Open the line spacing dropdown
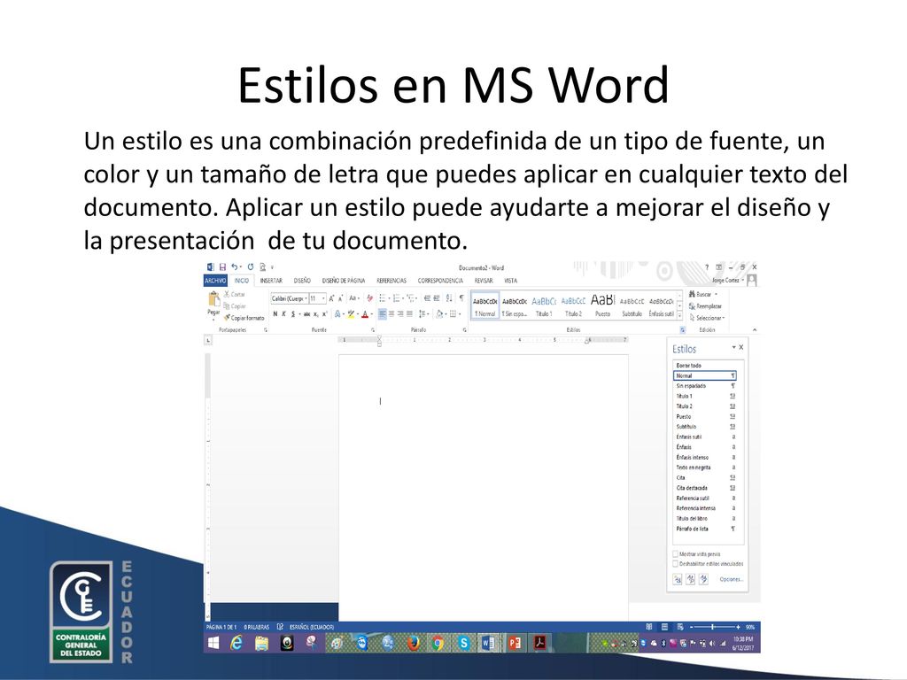The height and width of the screenshot is (680, 907). 424,314
